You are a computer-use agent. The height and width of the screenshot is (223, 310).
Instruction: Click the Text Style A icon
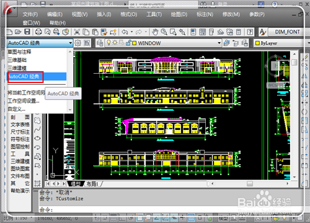pyautogui.click(x=263, y=32)
